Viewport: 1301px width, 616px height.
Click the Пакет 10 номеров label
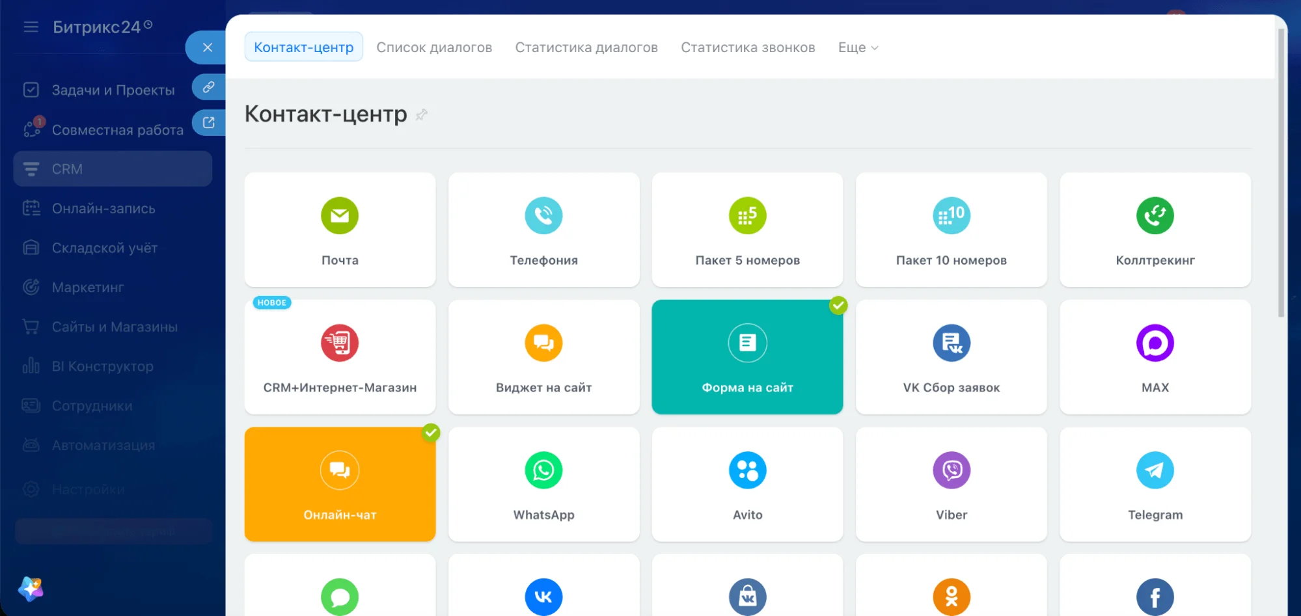952,260
